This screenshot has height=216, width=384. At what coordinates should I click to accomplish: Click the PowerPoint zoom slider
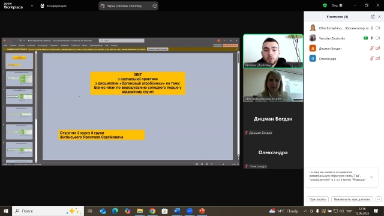point(223,164)
